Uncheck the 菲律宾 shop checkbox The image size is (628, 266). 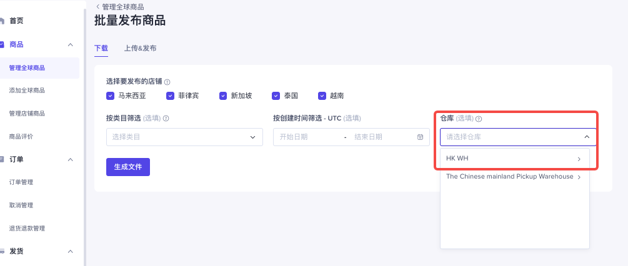(x=170, y=96)
